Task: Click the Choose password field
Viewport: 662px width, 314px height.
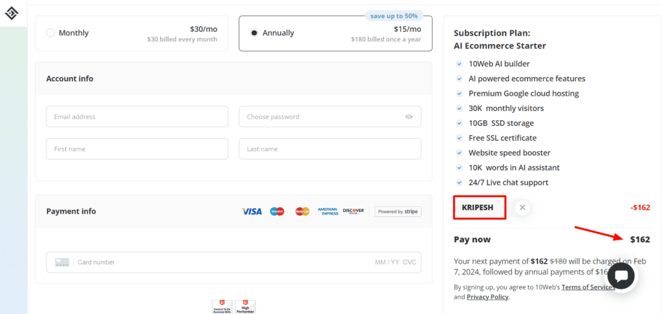Action: (x=330, y=116)
